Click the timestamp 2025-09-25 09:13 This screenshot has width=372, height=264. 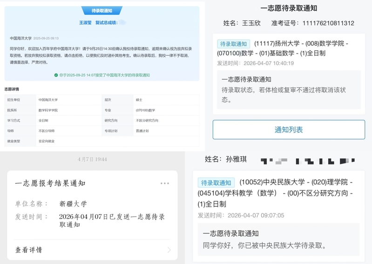coord(46,38)
